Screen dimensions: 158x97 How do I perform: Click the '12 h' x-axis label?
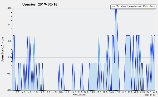[x=86, y=92]
